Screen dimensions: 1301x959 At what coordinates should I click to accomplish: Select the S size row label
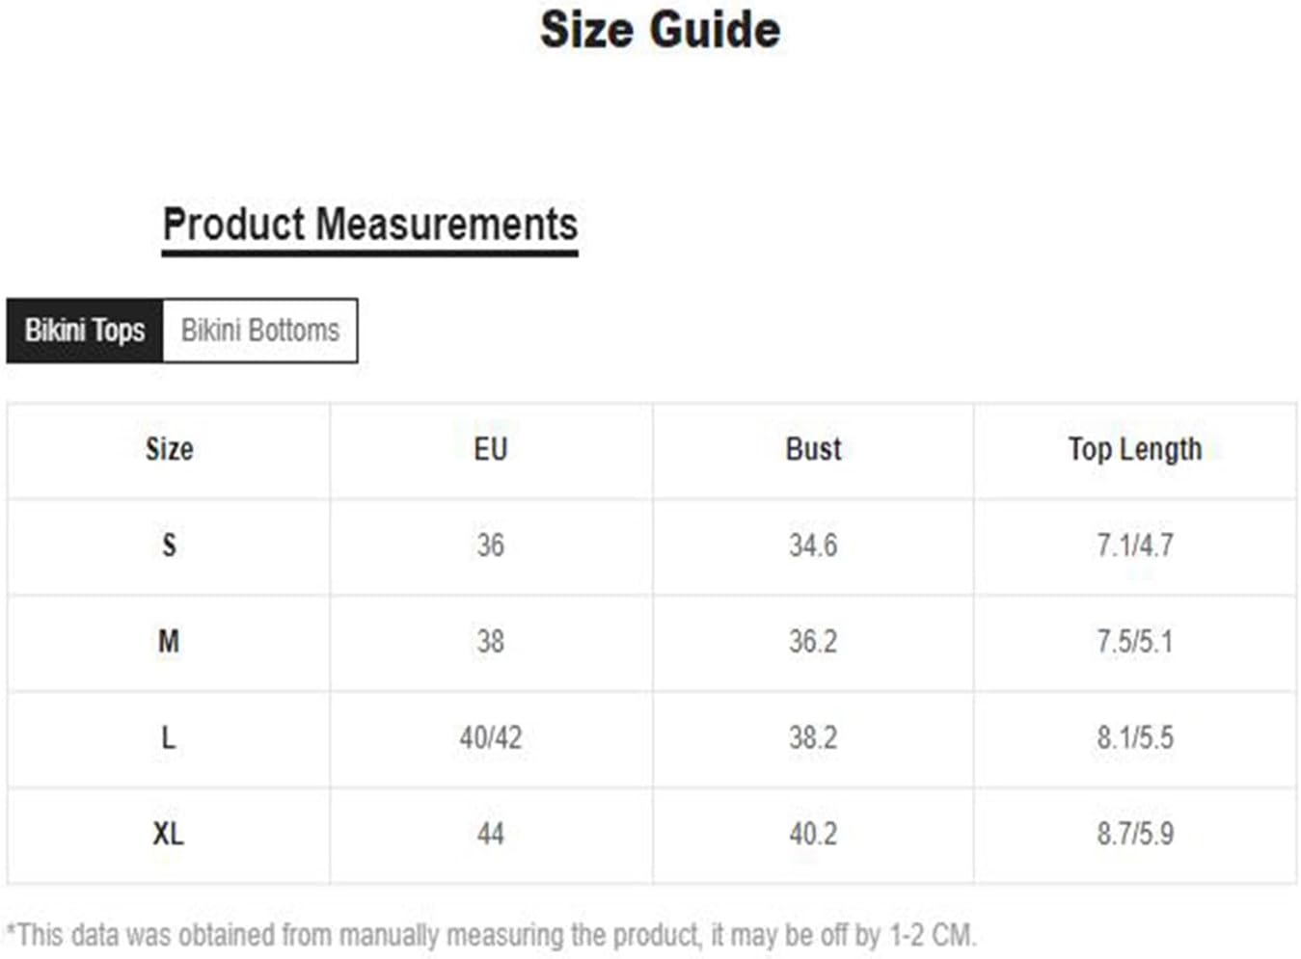[x=169, y=546]
